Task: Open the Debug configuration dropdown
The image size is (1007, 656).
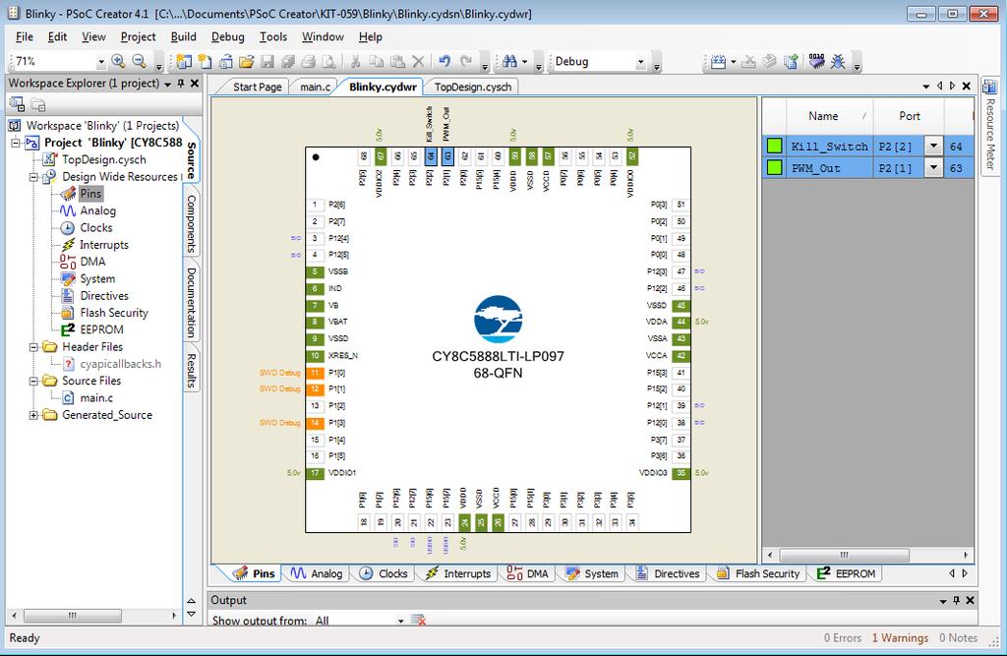Action: pos(640,62)
